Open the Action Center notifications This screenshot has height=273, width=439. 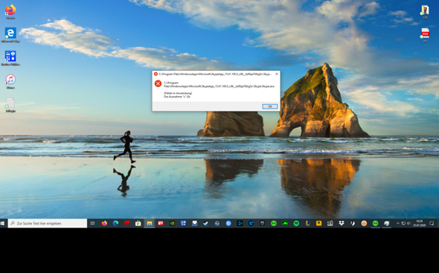click(x=432, y=223)
